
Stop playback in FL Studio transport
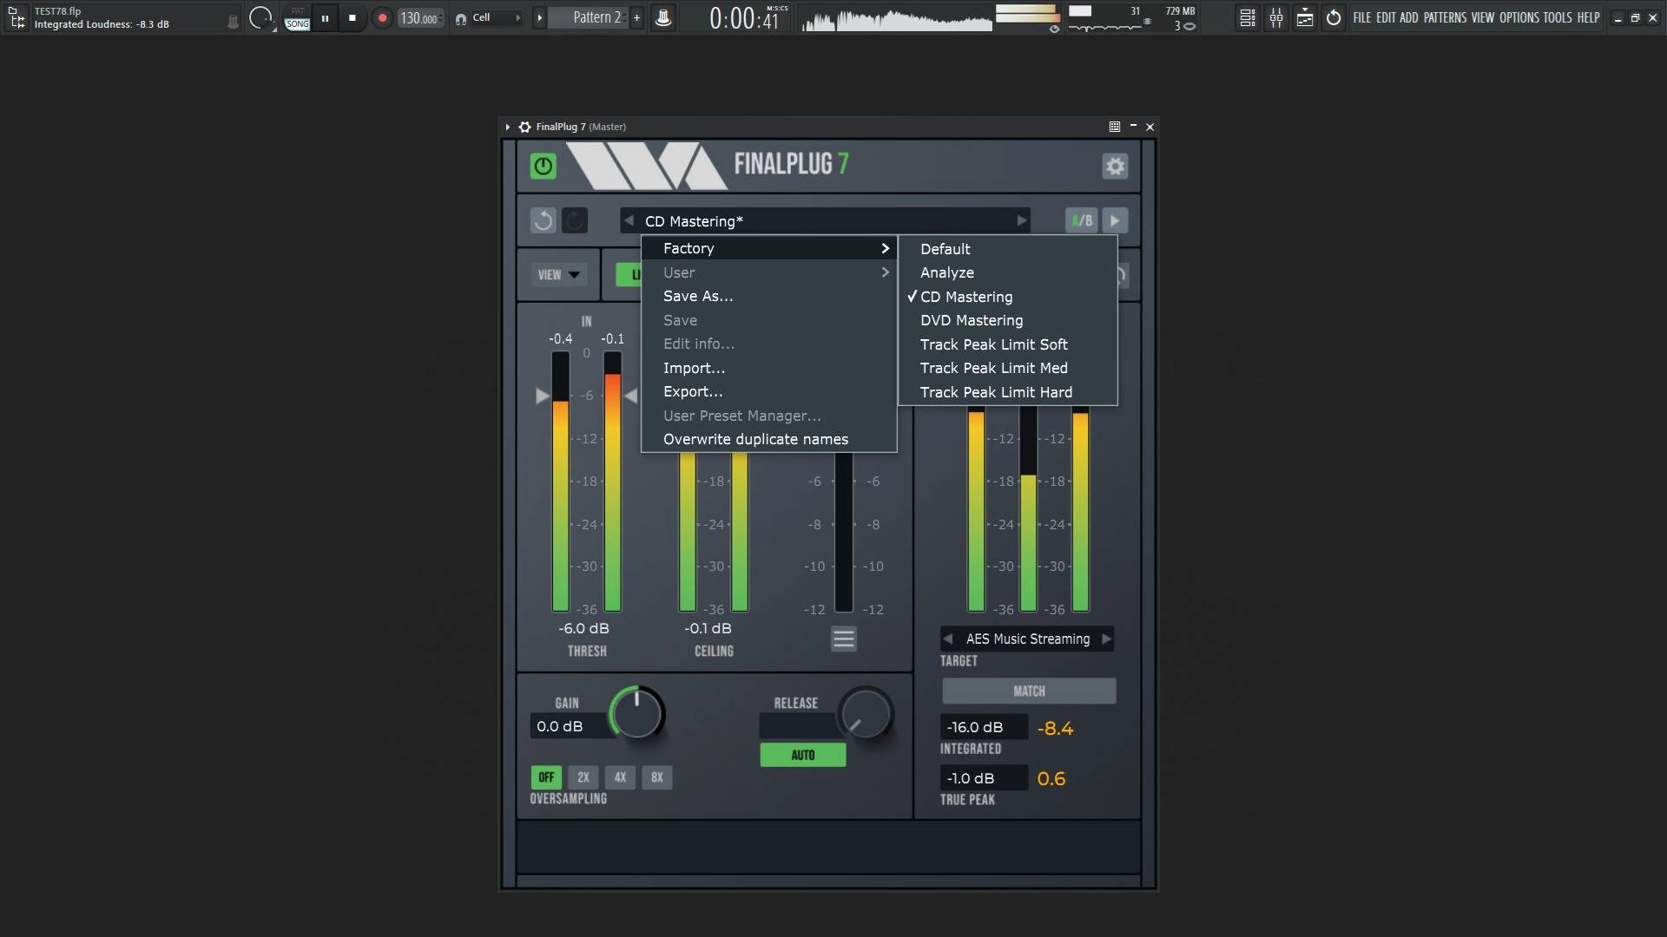pos(352,18)
